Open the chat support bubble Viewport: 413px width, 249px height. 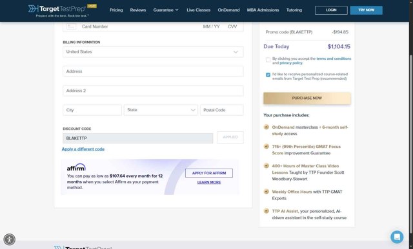(x=397, y=237)
